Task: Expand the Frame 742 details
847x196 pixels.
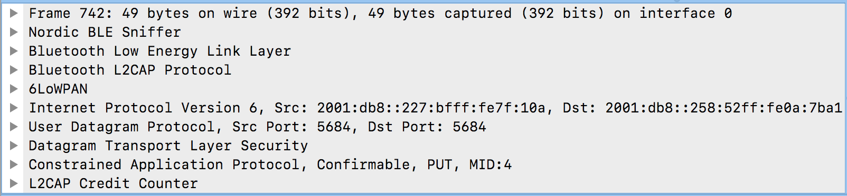Action: (x=14, y=13)
